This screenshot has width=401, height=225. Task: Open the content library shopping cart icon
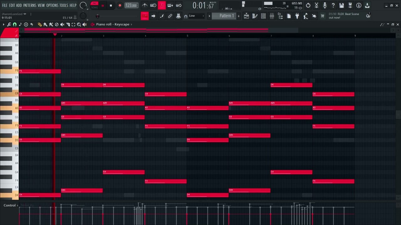pyautogui.click(x=322, y=16)
